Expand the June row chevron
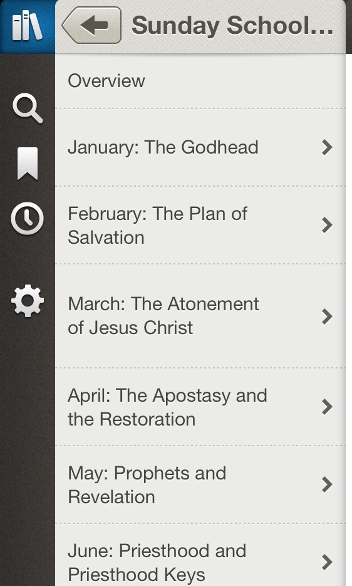This screenshot has height=586, width=352. point(327,562)
